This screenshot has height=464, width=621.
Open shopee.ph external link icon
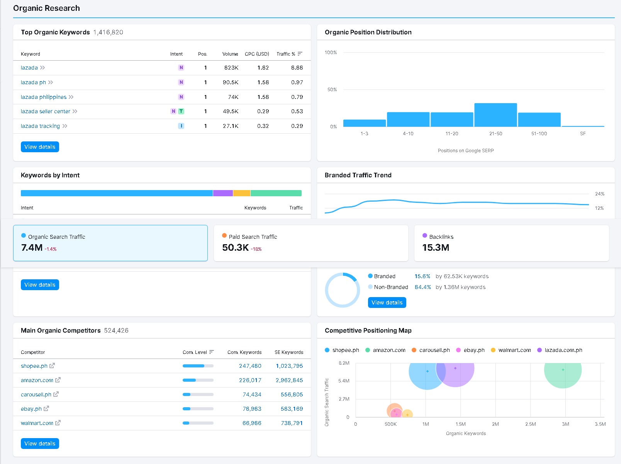[x=52, y=365]
